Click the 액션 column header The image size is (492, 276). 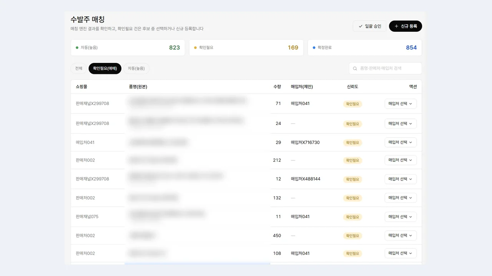pos(413,87)
